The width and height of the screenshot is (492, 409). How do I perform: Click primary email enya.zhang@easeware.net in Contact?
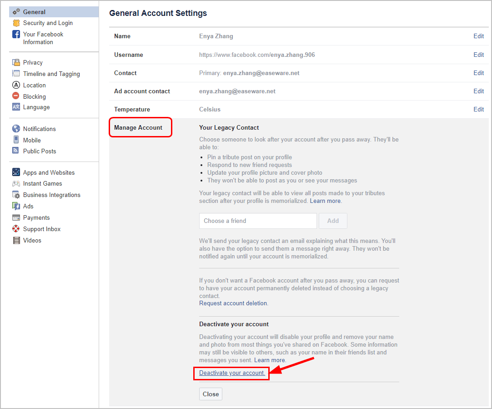tap(261, 73)
